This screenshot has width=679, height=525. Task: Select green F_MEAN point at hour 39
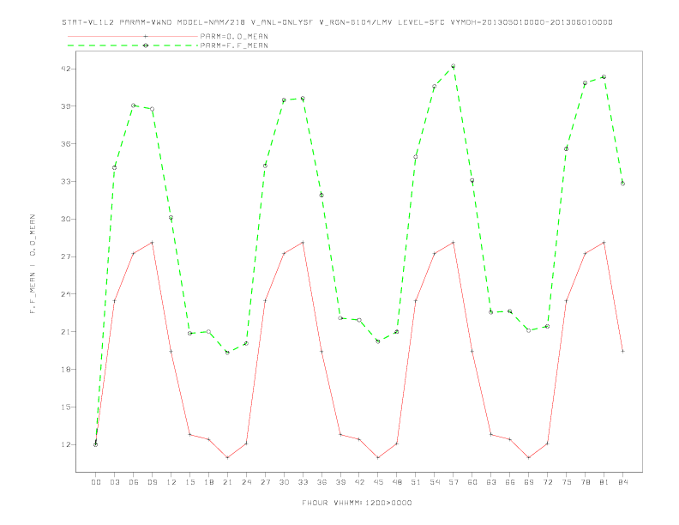tap(340, 318)
